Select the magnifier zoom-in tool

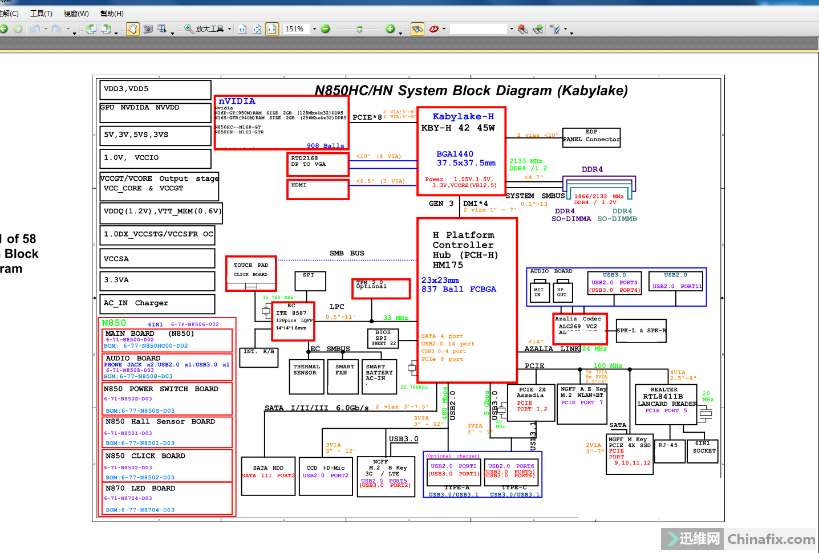tap(189, 29)
